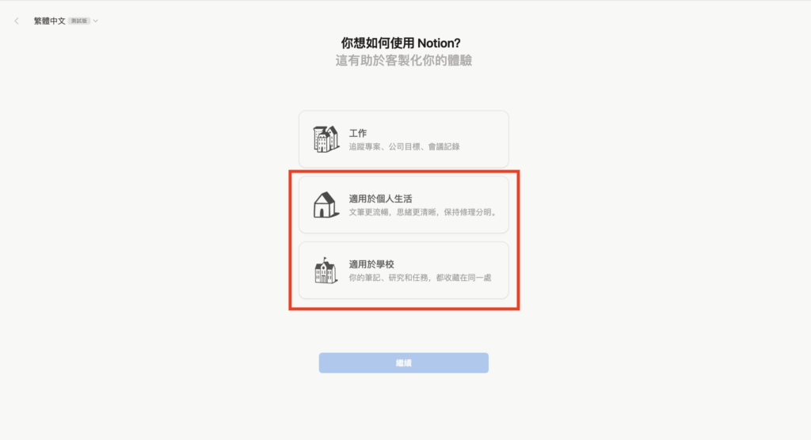This screenshot has width=811, height=440.
Task: Click the house icon for 適用於個人生活
Action: click(326, 205)
